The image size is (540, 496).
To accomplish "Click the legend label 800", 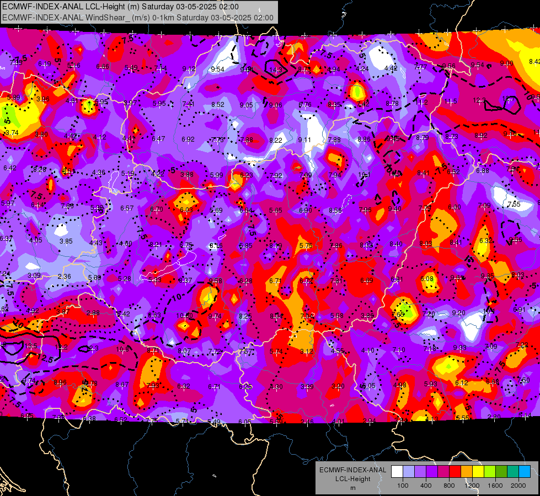I will [x=449, y=486].
